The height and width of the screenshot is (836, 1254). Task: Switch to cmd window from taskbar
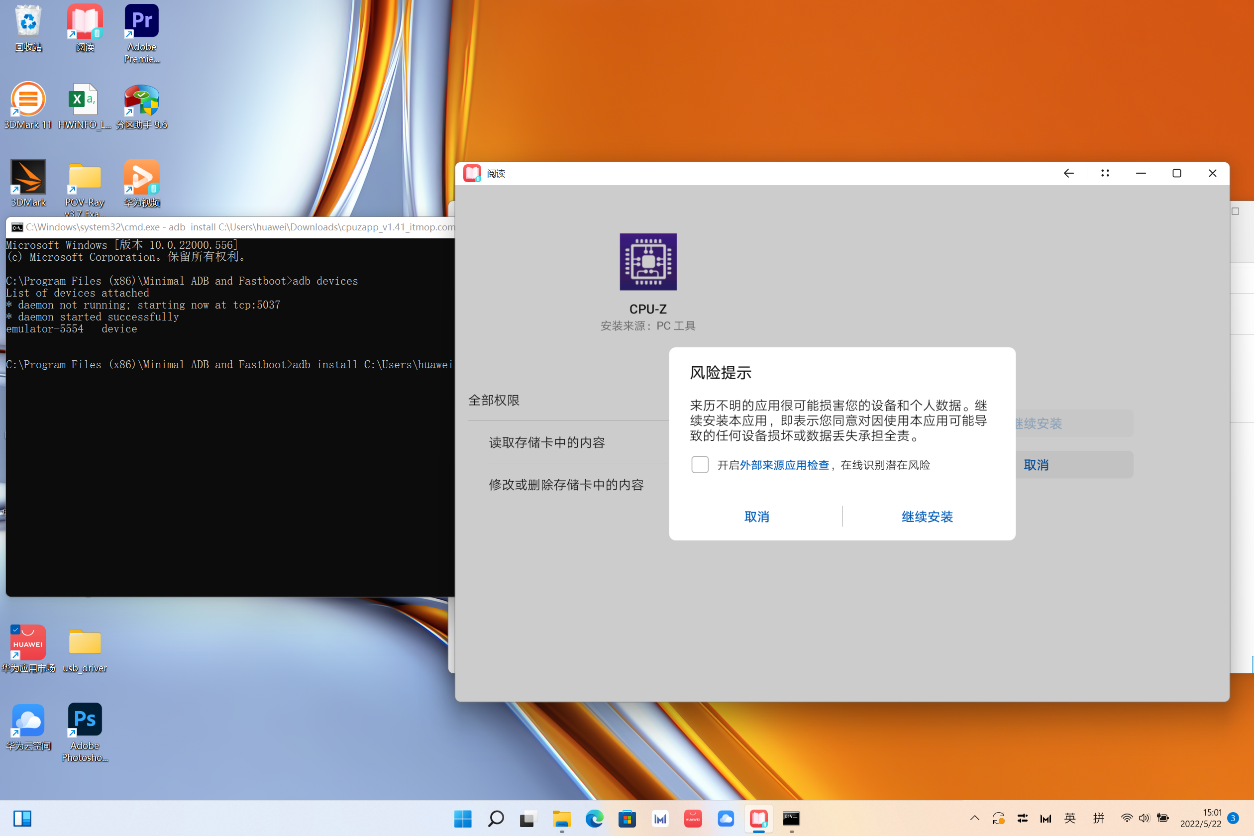[x=791, y=819]
